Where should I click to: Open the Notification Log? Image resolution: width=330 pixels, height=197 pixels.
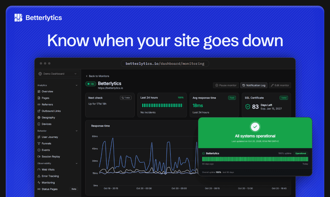(x=254, y=85)
